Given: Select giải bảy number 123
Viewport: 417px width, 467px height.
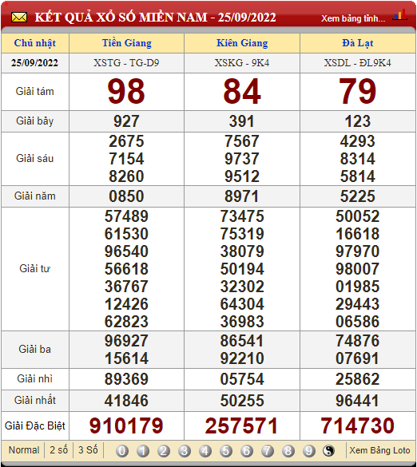Looking at the screenshot, I should (357, 121).
